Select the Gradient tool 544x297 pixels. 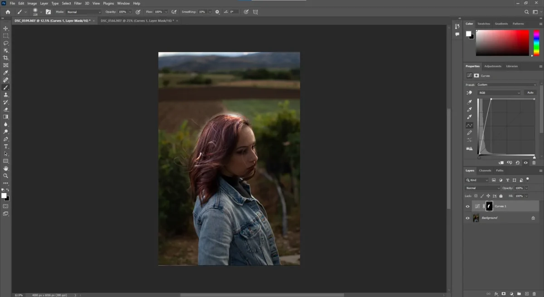pos(6,117)
